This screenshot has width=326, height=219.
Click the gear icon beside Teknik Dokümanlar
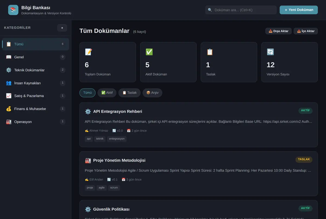[x=9, y=70]
